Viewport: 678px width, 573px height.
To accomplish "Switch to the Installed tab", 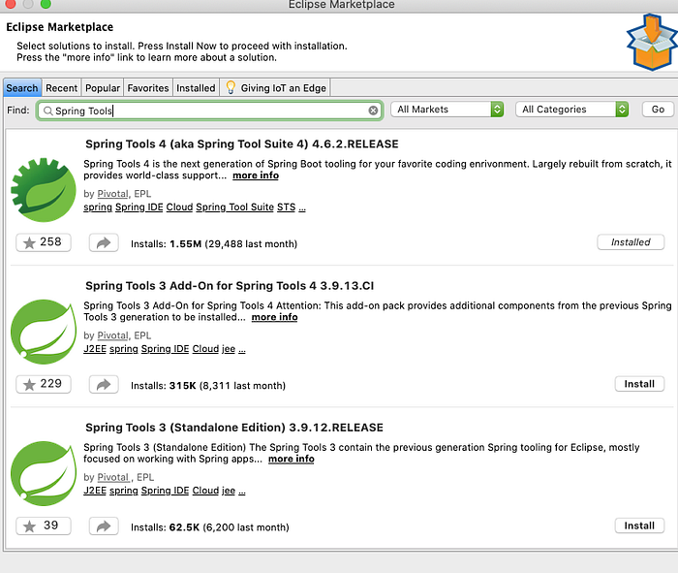I will click(196, 88).
